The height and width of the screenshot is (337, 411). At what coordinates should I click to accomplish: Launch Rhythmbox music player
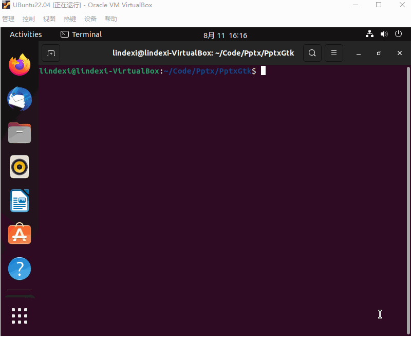tap(20, 167)
